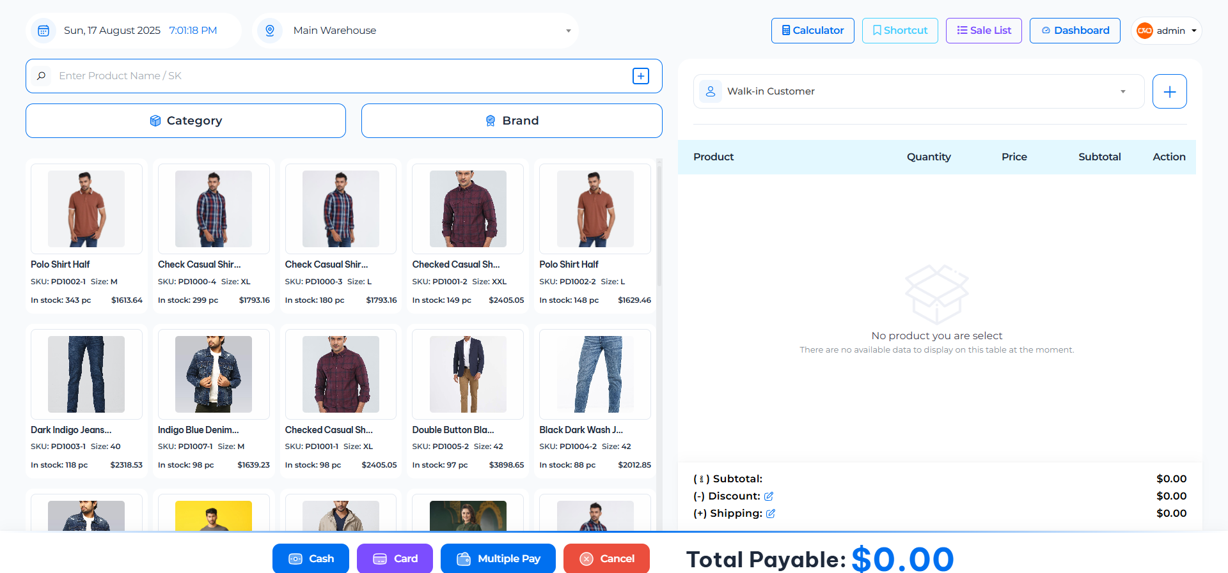Cancel the current sale
The width and height of the screenshot is (1228, 573).
point(606,558)
